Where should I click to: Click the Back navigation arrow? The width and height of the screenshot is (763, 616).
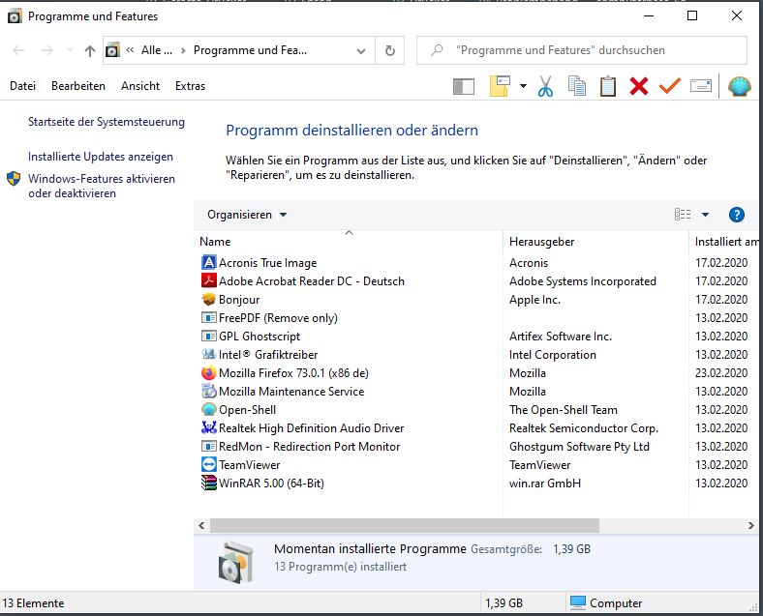coord(18,50)
